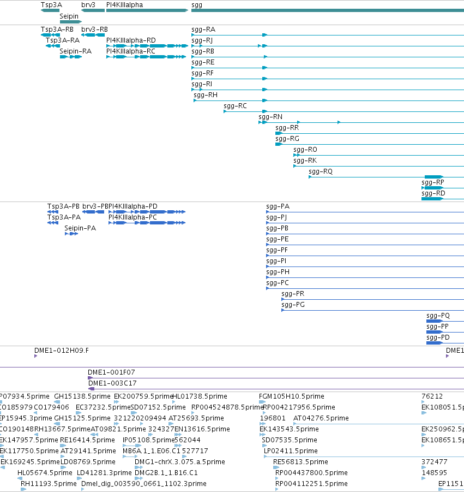Select the sgg-RA transcript label
The width and height of the screenshot is (464, 492).
203,29
